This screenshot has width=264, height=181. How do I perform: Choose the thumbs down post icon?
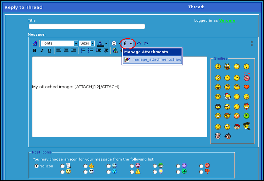click(201, 172)
